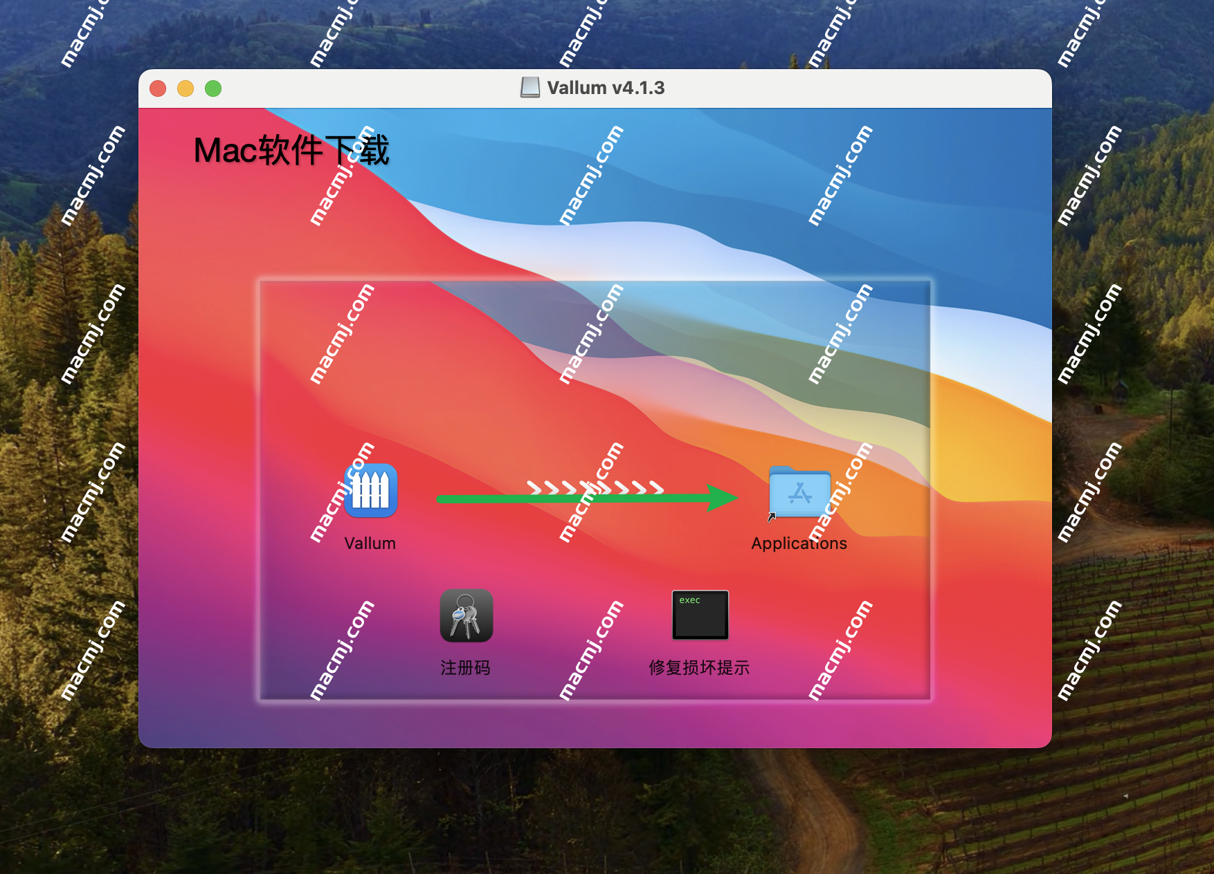Click the 注册码 file name
Viewport: 1214px width, 874px height.
466,667
